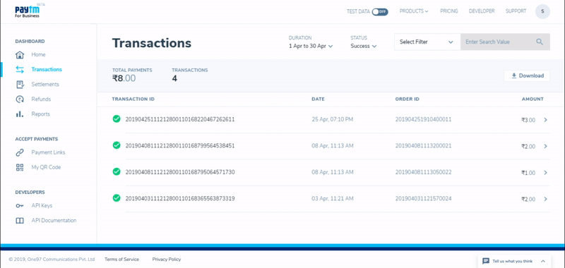This screenshot has height=268, width=565.
Task: Click the Reports bar chart icon
Action: [x=20, y=114]
